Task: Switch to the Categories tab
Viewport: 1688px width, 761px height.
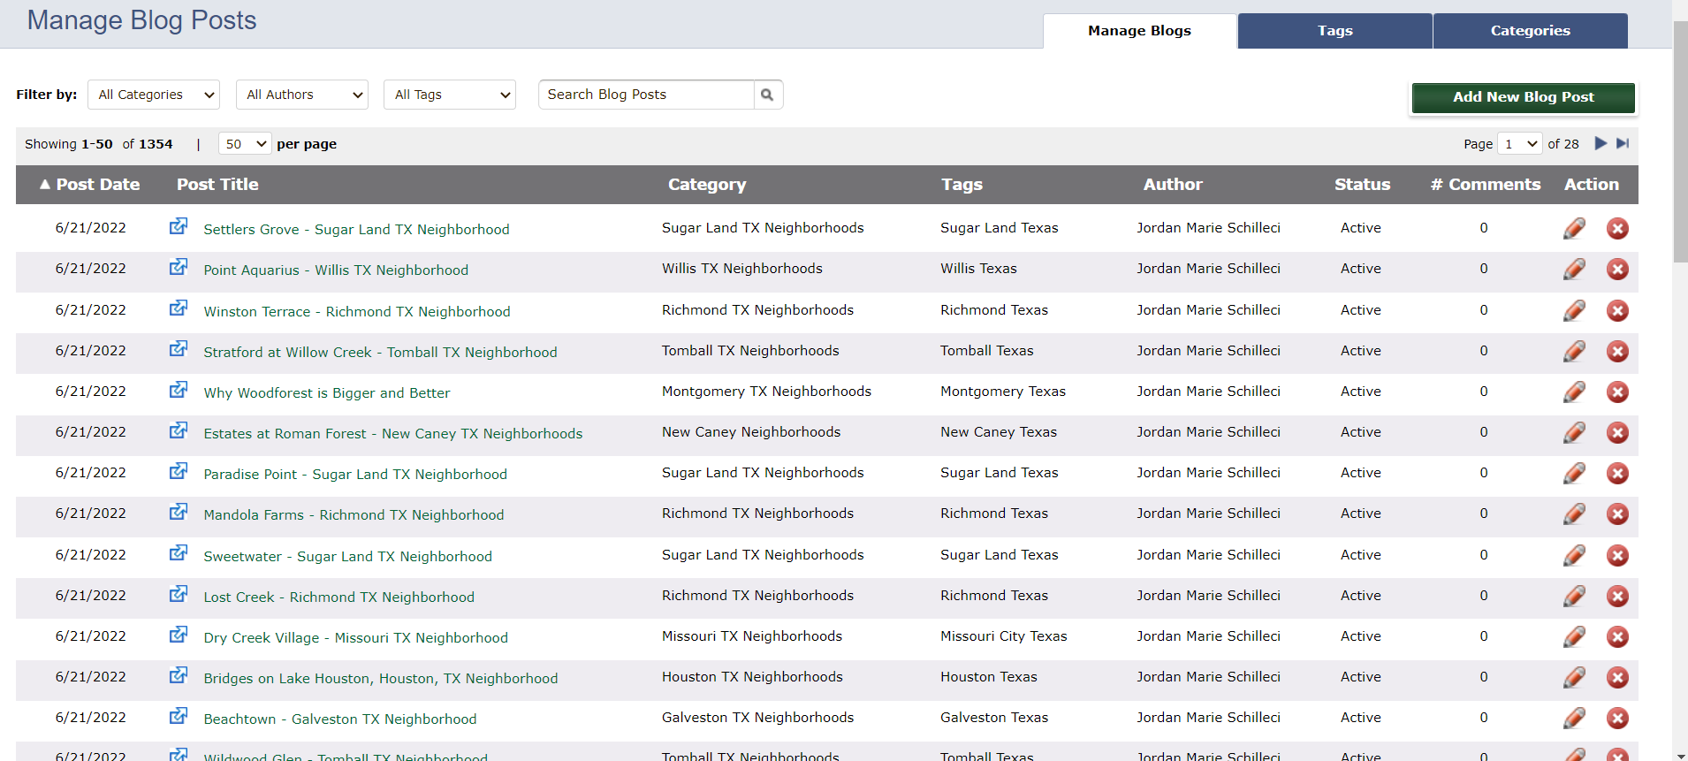Action: pyautogui.click(x=1530, y=31)
